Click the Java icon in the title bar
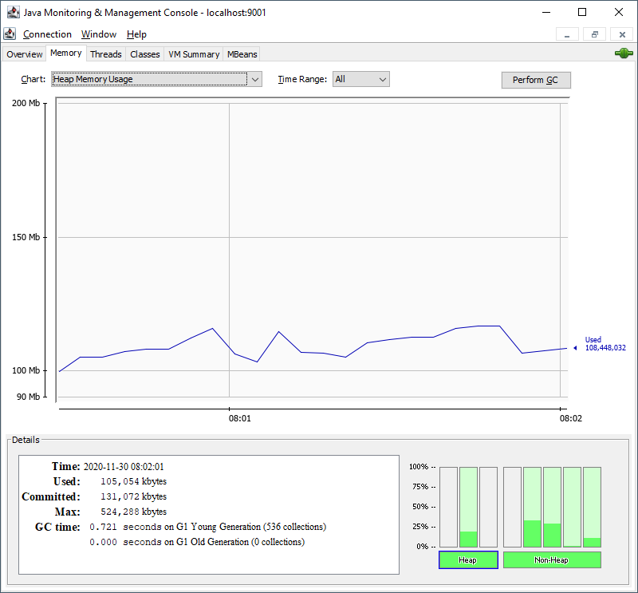 click(11, 12)
